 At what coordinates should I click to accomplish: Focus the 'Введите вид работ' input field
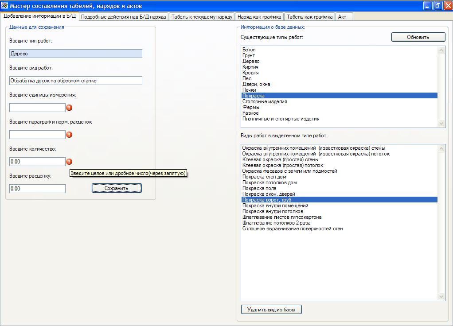(x=76, y=81)
